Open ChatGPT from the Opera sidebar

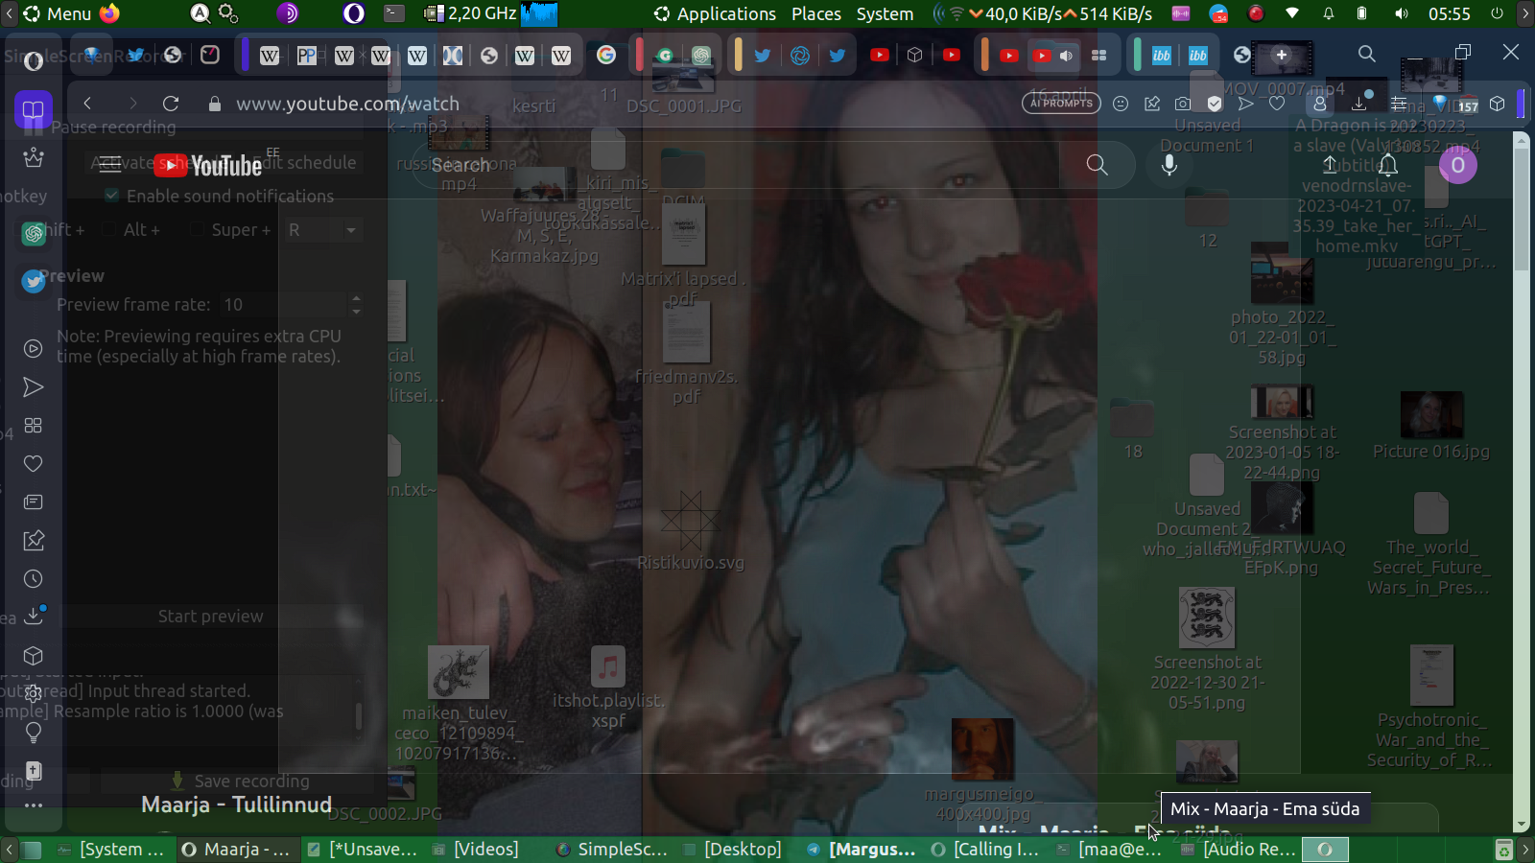(x=34, y=233)
